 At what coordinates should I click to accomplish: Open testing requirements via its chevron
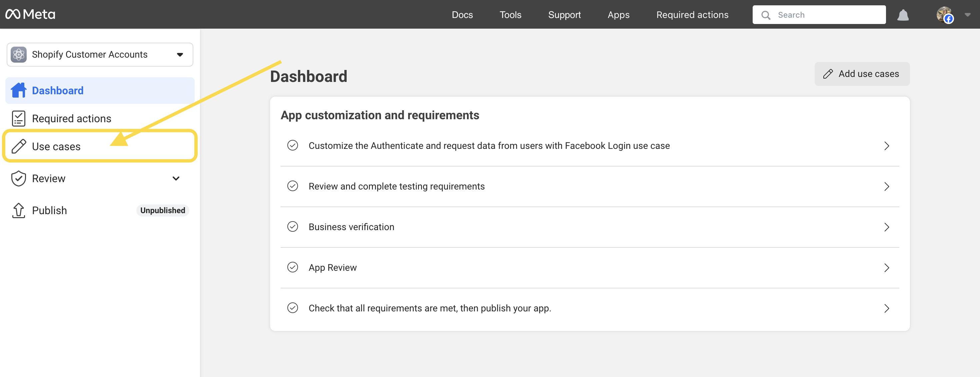887,186
